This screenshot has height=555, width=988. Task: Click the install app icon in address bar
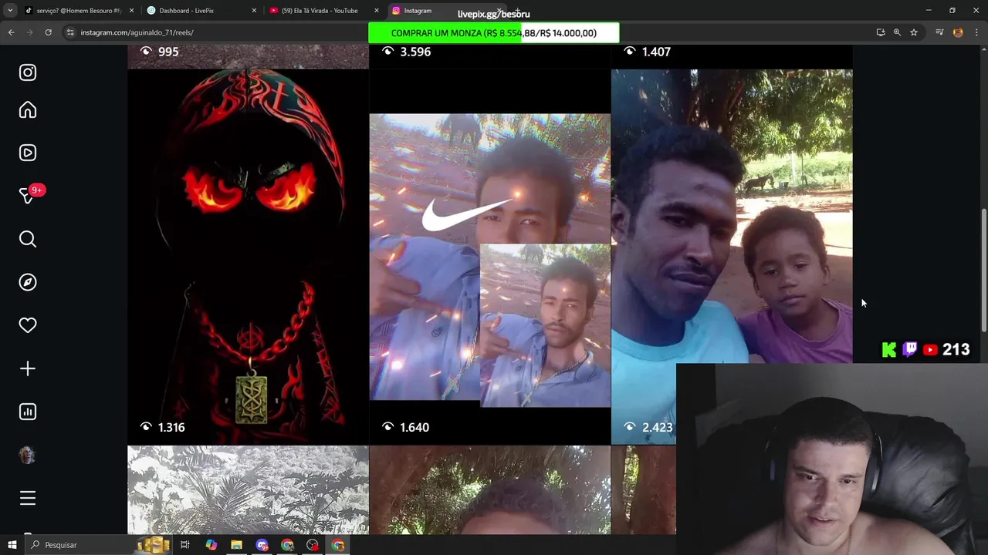tap(881, 32)
